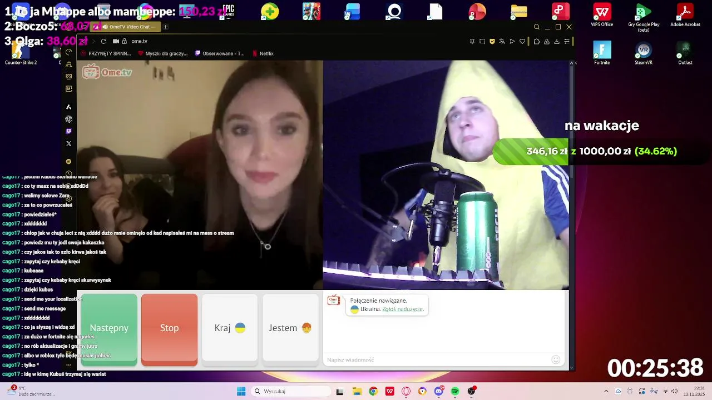Screen dimensions: 712x400
Task: Open GX Control speedometer icon in sidebar
Action: 69,52
